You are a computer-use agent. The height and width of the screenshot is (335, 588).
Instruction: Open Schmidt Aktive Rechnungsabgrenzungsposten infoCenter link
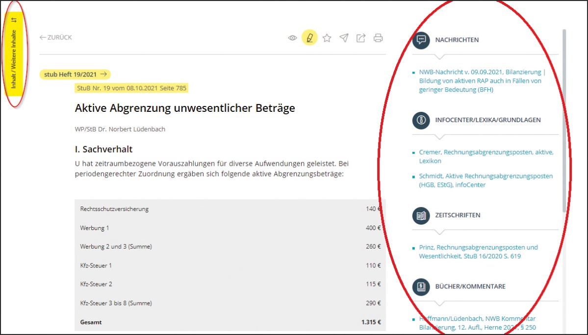(486, 180)
